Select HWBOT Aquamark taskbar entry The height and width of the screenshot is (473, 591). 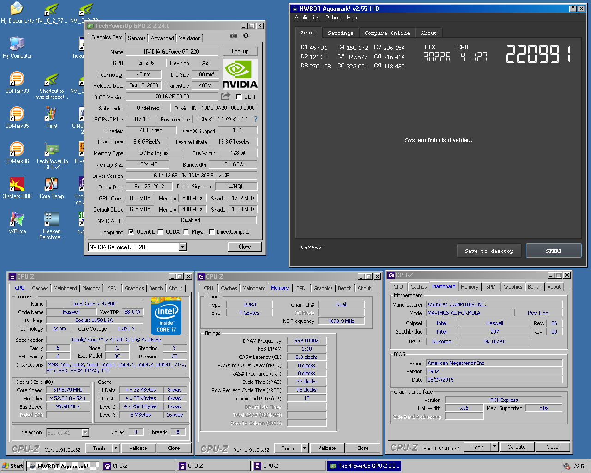tap(62, 466)
